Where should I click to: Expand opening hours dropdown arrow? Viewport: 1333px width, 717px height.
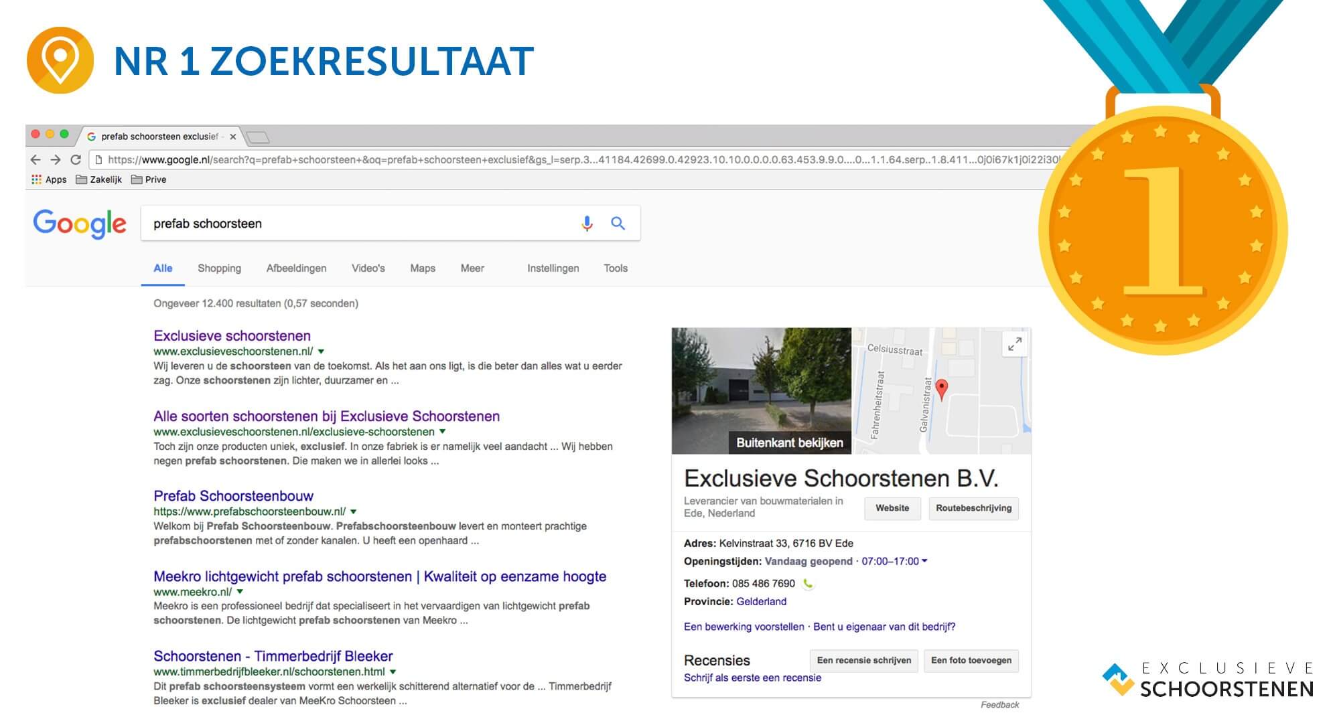pos(924,561)
